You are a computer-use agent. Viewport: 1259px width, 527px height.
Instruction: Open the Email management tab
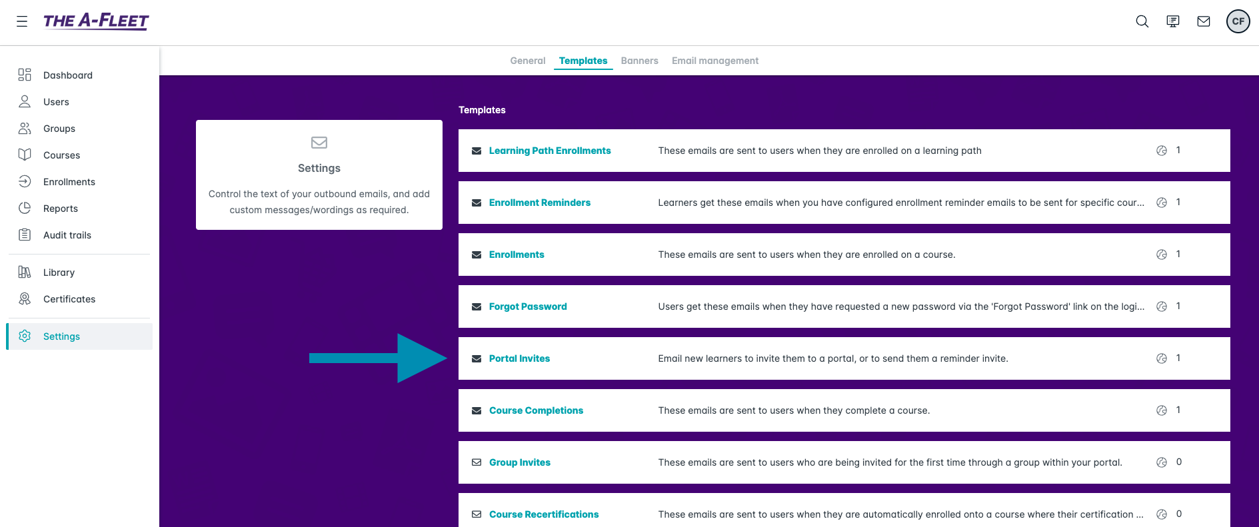714,61
